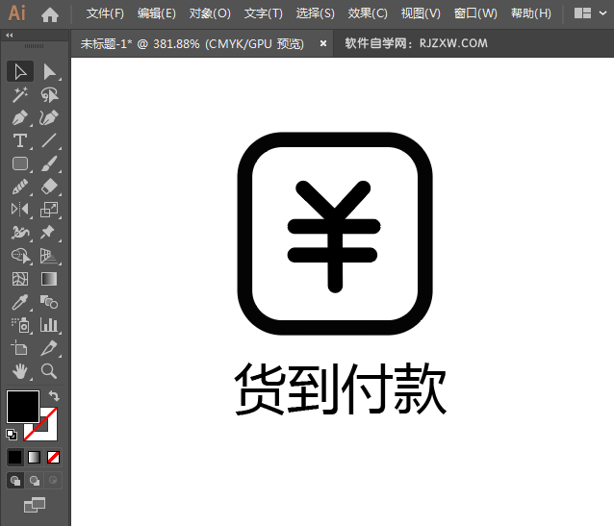Select the Perspective Grid tool
Viewport: 614px width, 526px height.
pos(49,256)
